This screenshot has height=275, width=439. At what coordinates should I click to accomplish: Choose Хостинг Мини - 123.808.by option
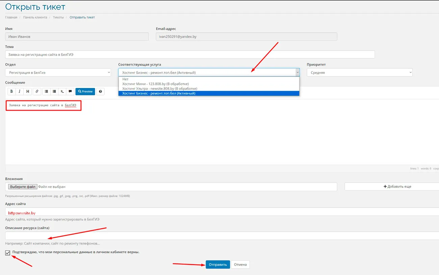point(209,84)
